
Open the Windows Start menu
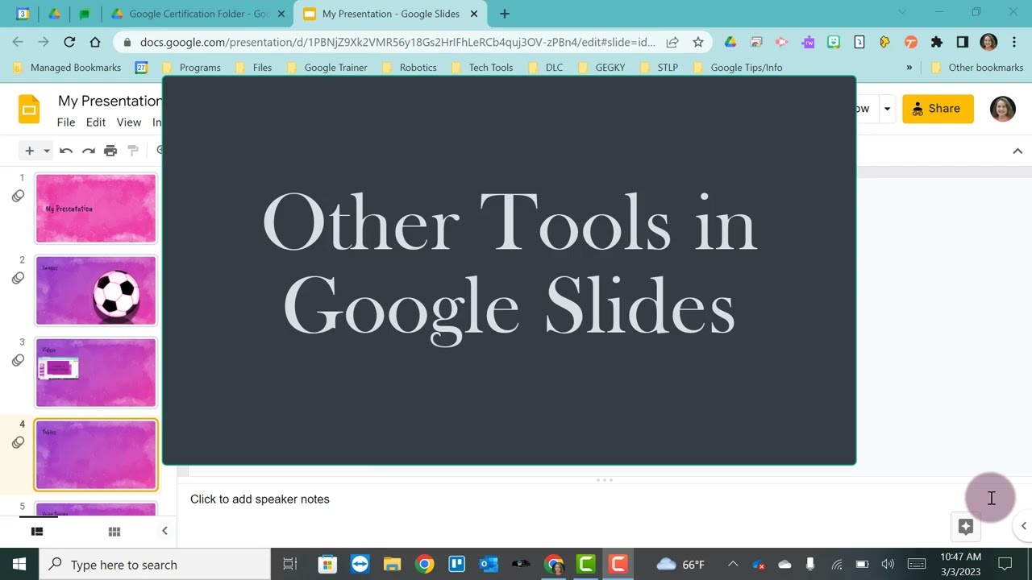[x=19, y=564]
